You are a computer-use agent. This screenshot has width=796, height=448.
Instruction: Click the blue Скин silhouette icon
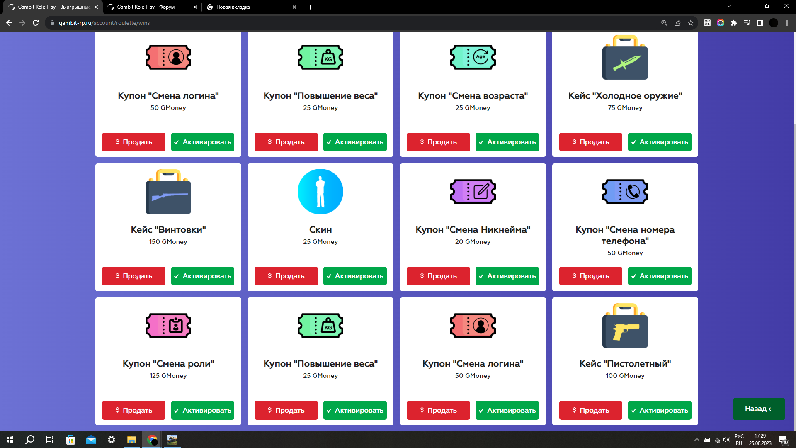click(x=320, y=192)
